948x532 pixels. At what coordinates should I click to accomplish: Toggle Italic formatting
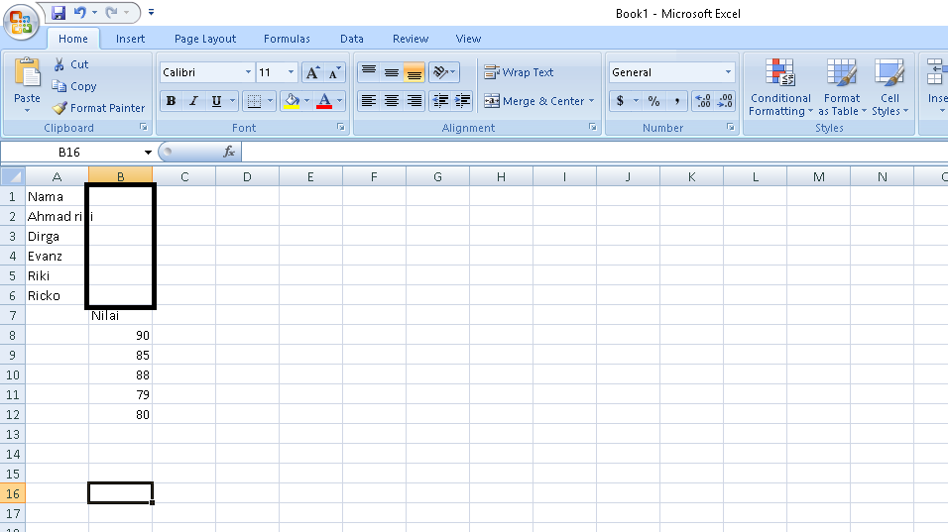[193, 101]
